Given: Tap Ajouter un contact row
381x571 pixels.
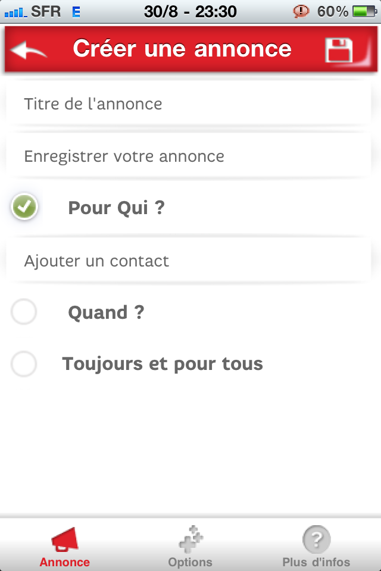Looking at the screenshot, I should pos(189,261).
